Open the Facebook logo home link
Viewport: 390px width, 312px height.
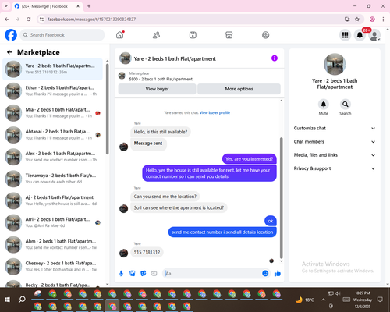11,35
